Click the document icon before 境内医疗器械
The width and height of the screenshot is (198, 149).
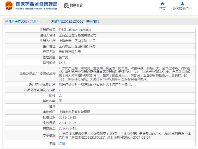pyautogui.click(x=7, y=22)
